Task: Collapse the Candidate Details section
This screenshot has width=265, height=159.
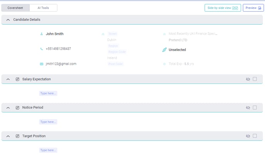Action: point(8,20)
